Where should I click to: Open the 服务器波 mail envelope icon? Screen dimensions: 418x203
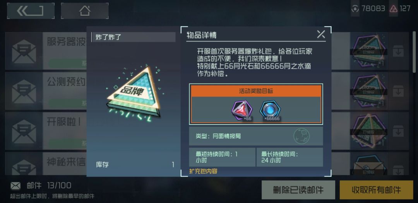click(24, 51)
